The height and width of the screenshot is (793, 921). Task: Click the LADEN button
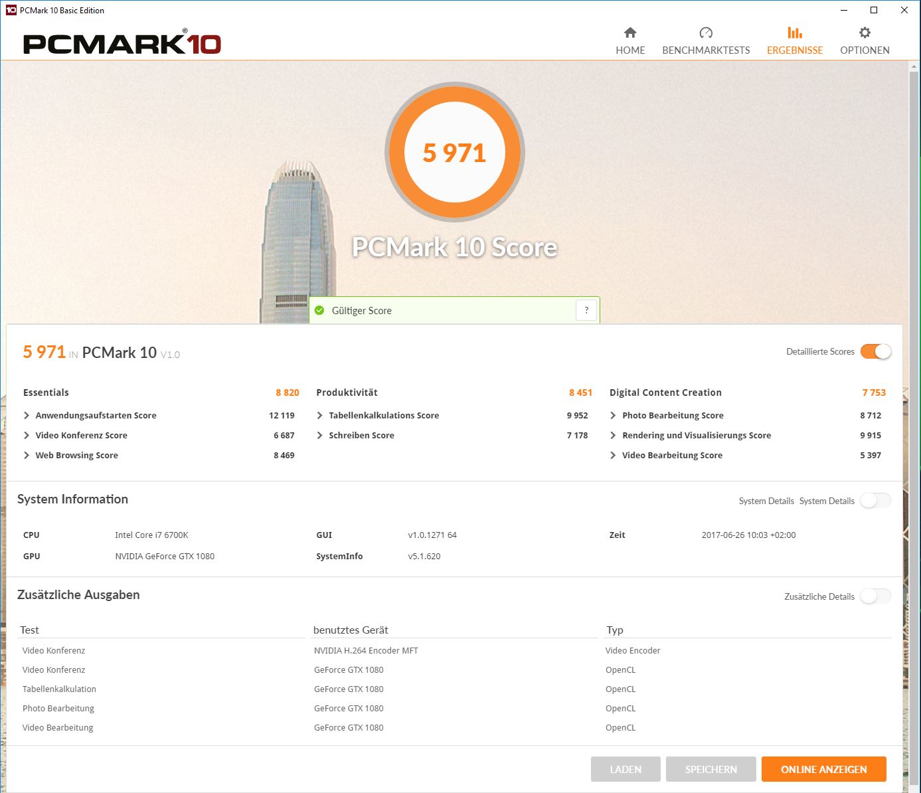(626, 769)
